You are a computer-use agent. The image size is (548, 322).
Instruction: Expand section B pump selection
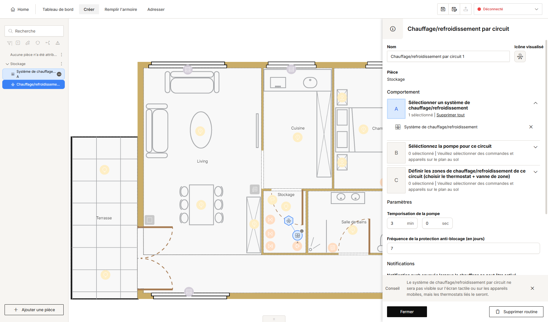pyautogui.click(x=535, y=147)
